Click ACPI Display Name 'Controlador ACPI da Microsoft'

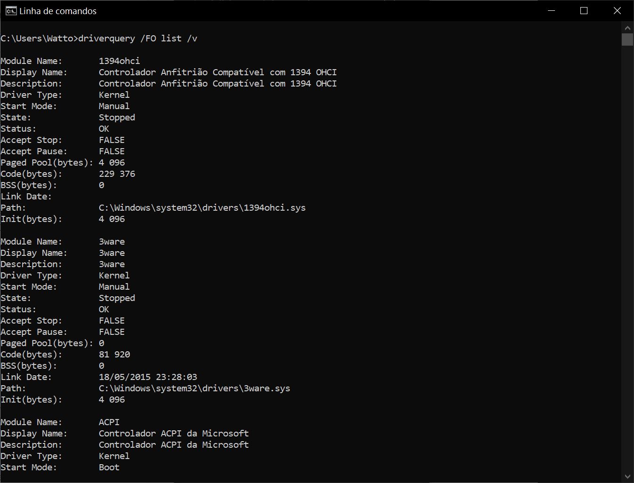174,434
